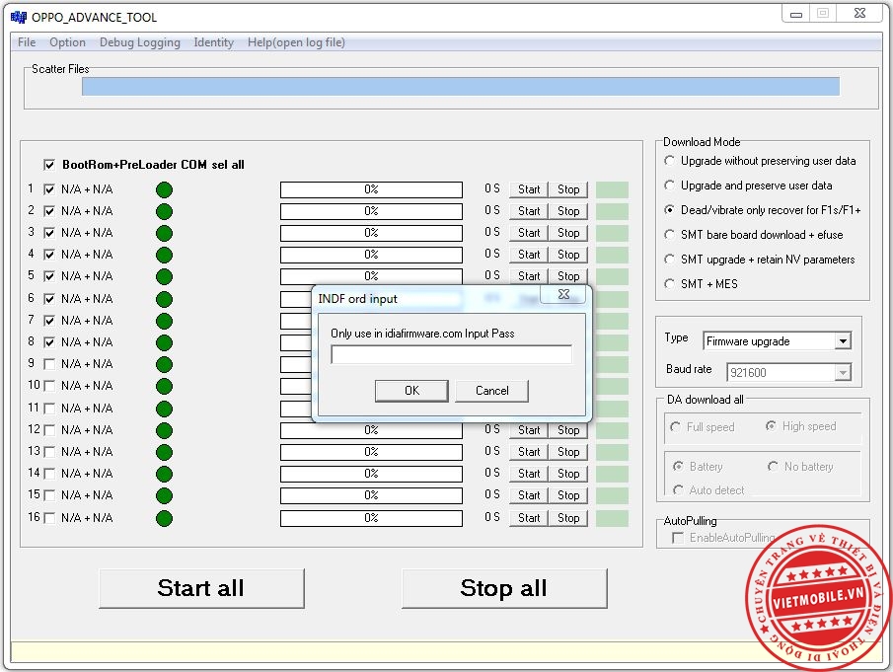Screen dimensions: 893x672
Task: Click the green status circle in row 14
Action: (x=164, y=474)
